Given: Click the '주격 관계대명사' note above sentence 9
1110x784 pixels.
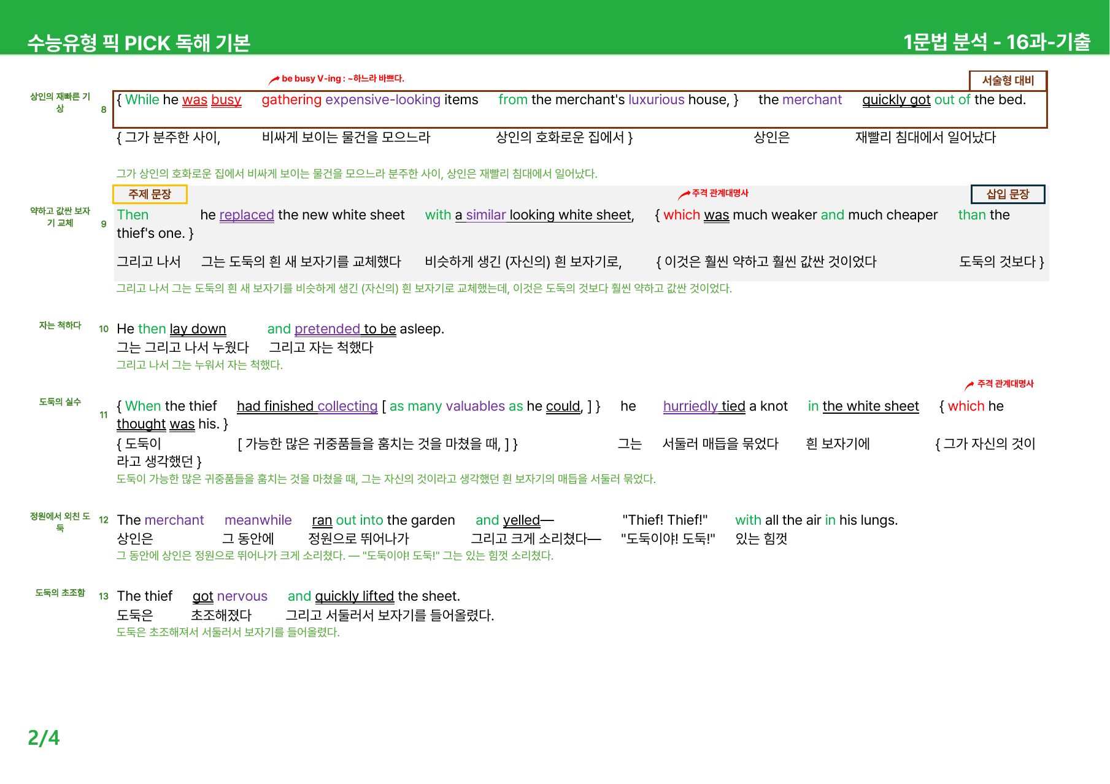Looking at the screenshot, I should tap(720, 193).
